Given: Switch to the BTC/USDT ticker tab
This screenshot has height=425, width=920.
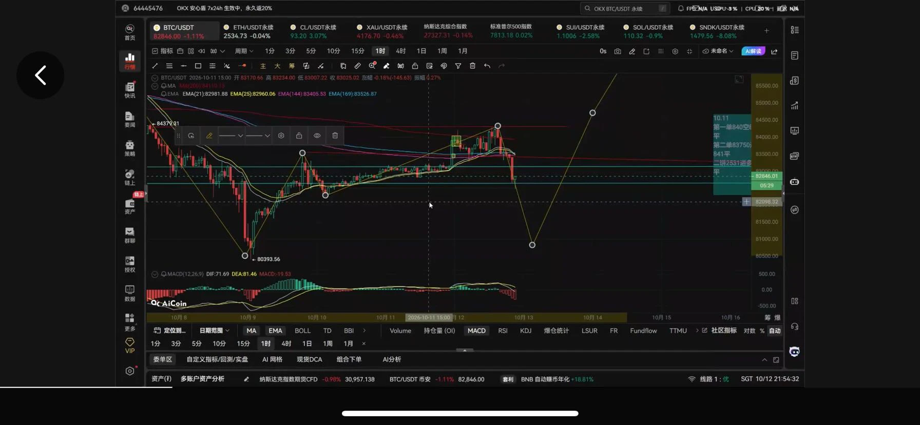Looking at the screenshot, I should coord(184,31).
